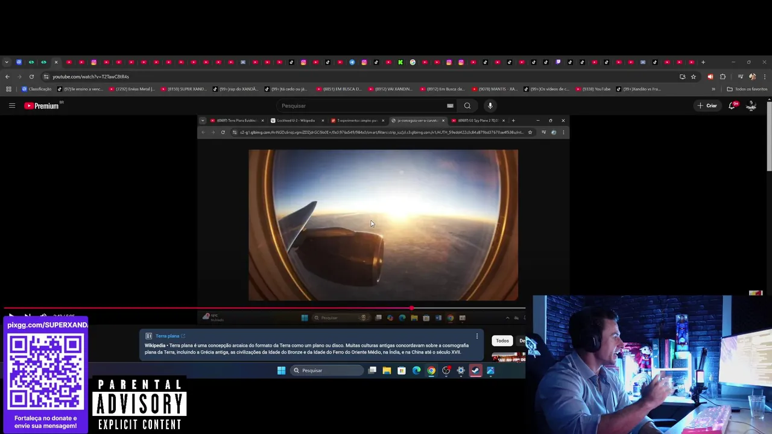
Task: Open the YouTube notifications bell
Action: 732,105
